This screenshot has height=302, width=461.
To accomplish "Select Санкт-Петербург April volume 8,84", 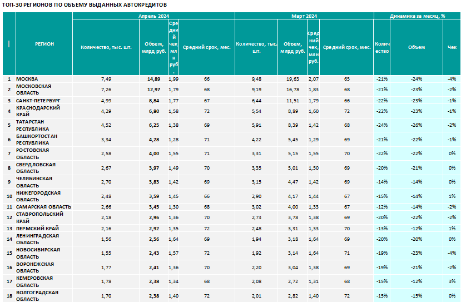I will click(x=154, y=101).
